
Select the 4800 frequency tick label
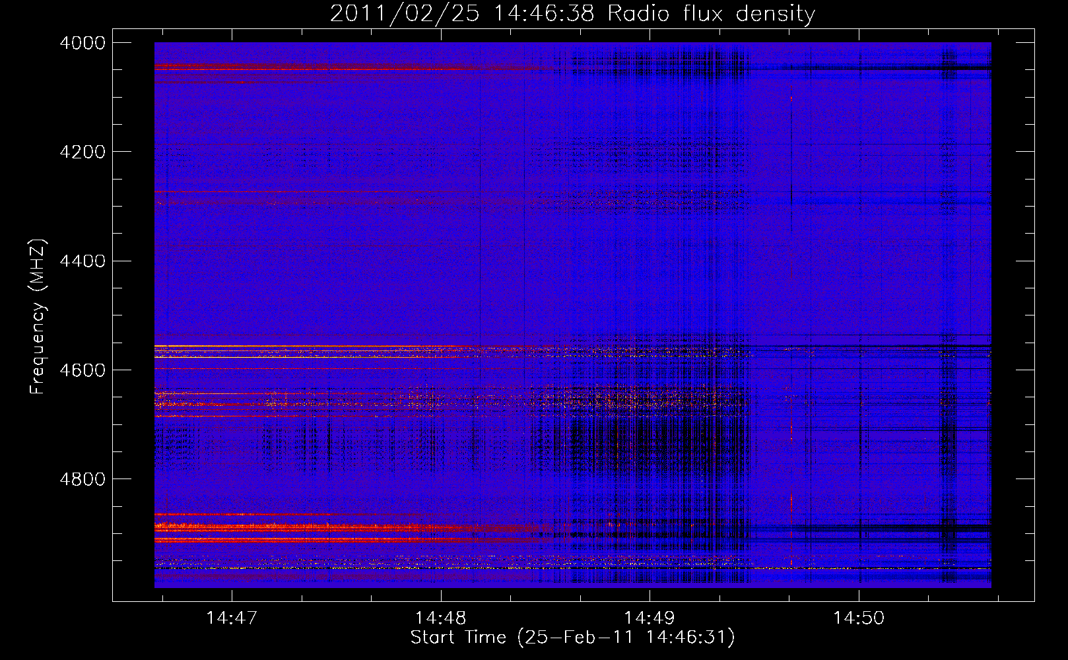83,479
